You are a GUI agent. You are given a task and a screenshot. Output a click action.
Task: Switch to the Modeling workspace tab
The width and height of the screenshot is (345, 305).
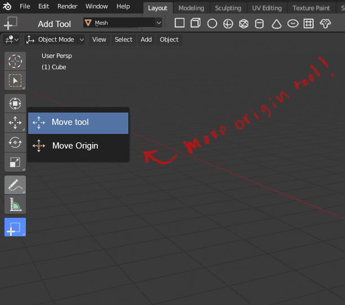[x=191, y=8]
